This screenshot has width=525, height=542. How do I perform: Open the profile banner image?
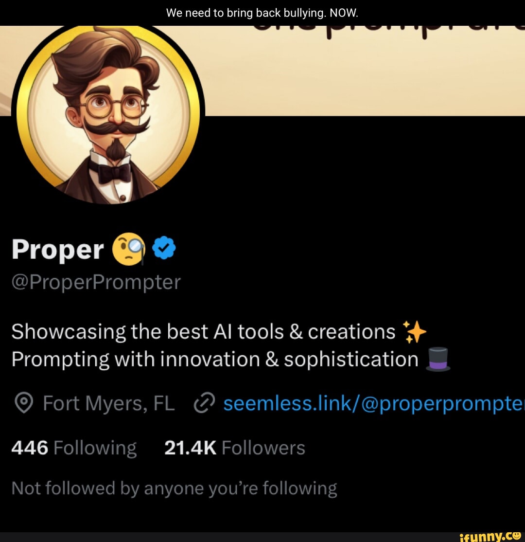(365, 73)
